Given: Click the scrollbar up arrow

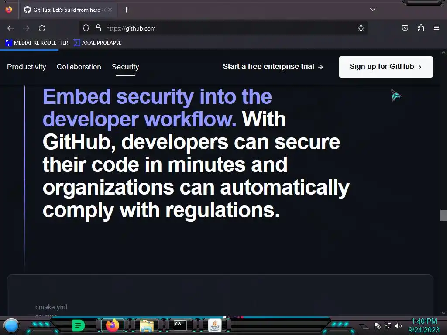Looking at the screenshot, I should (444, 53).
